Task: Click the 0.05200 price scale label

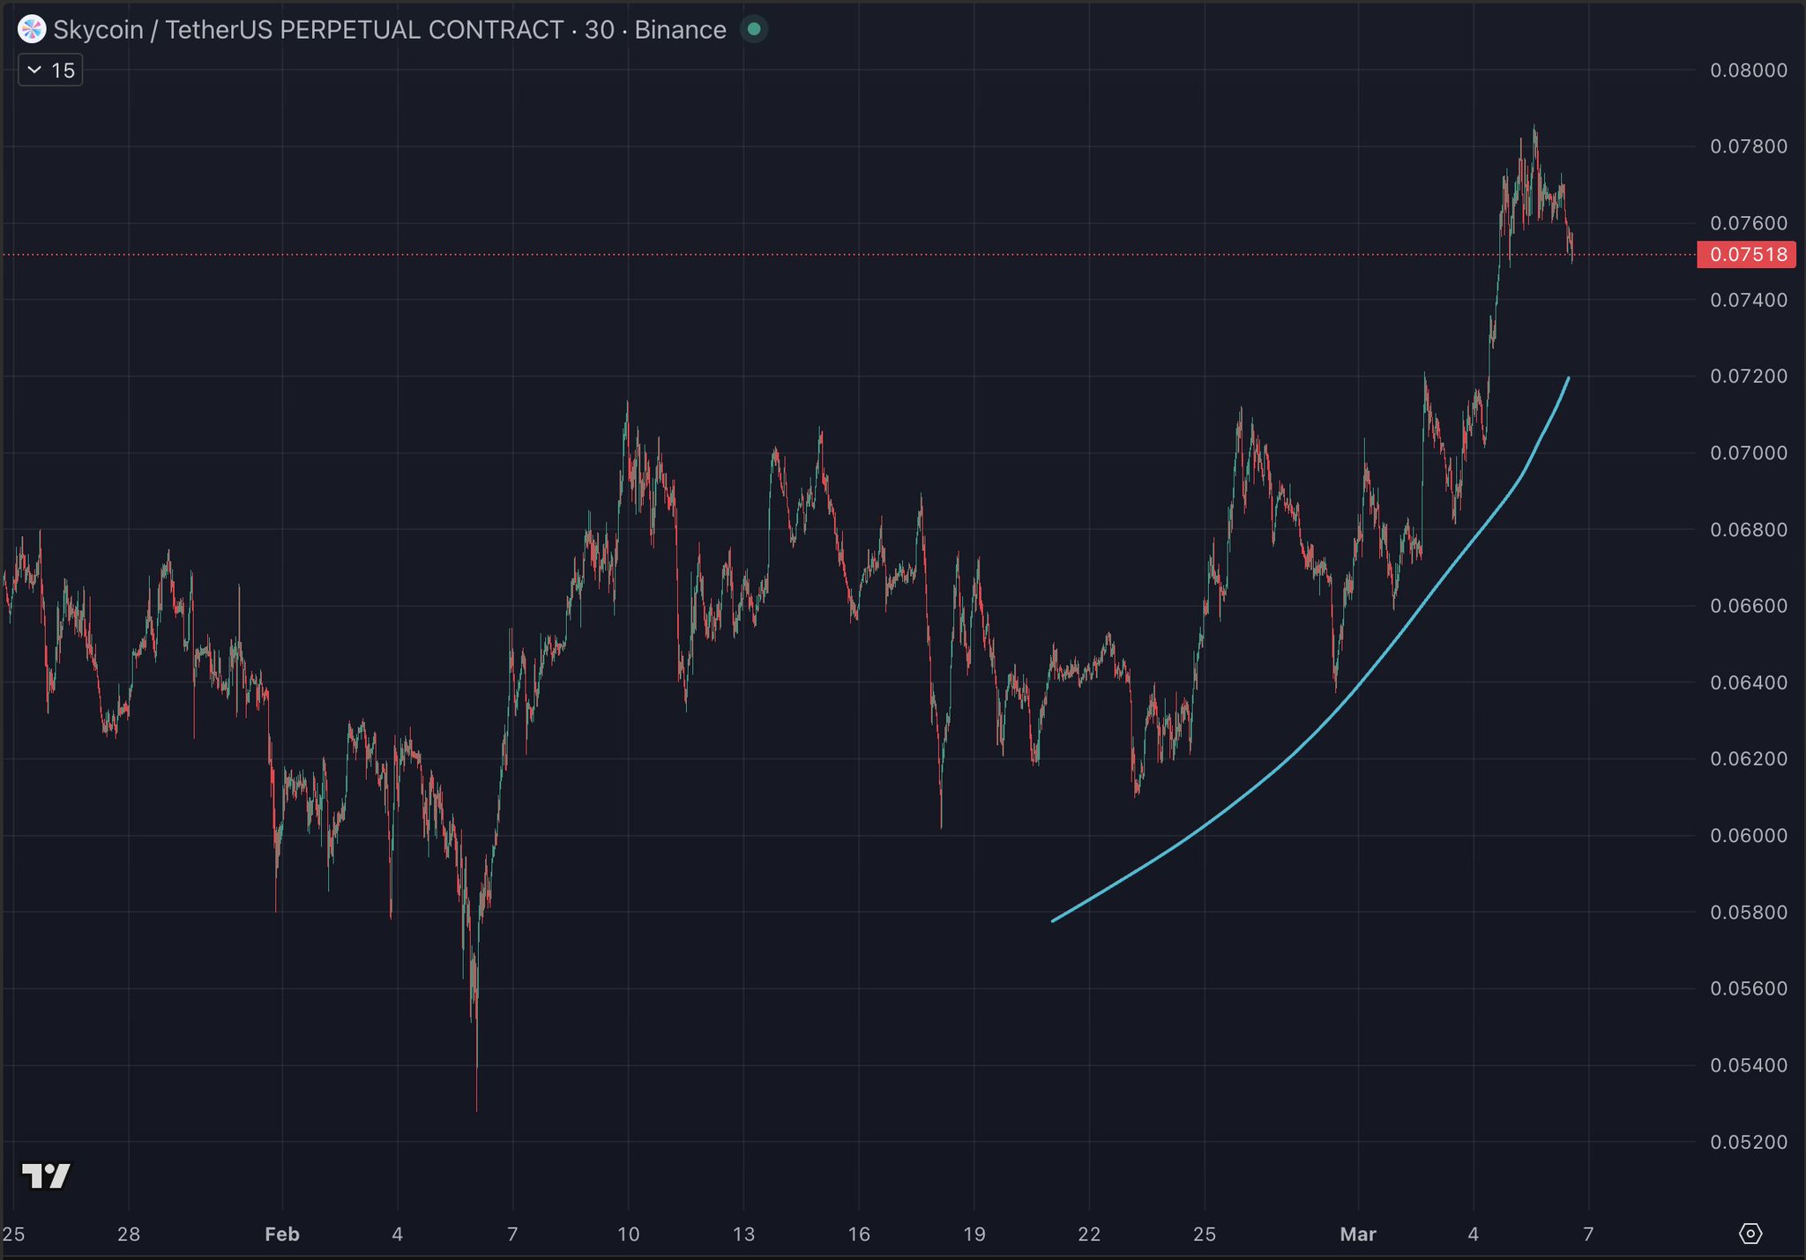Action: point(1748,1142)
